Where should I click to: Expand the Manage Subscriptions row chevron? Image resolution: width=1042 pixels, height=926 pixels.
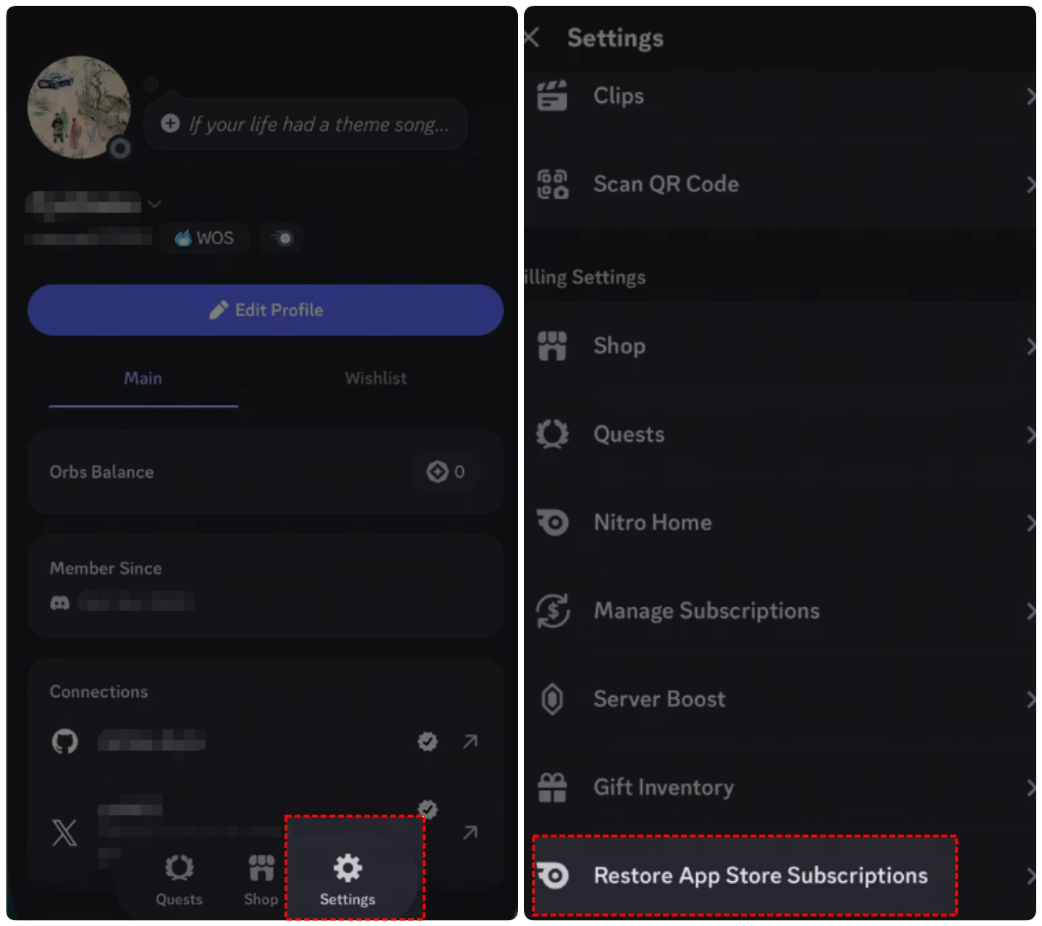1030,611
